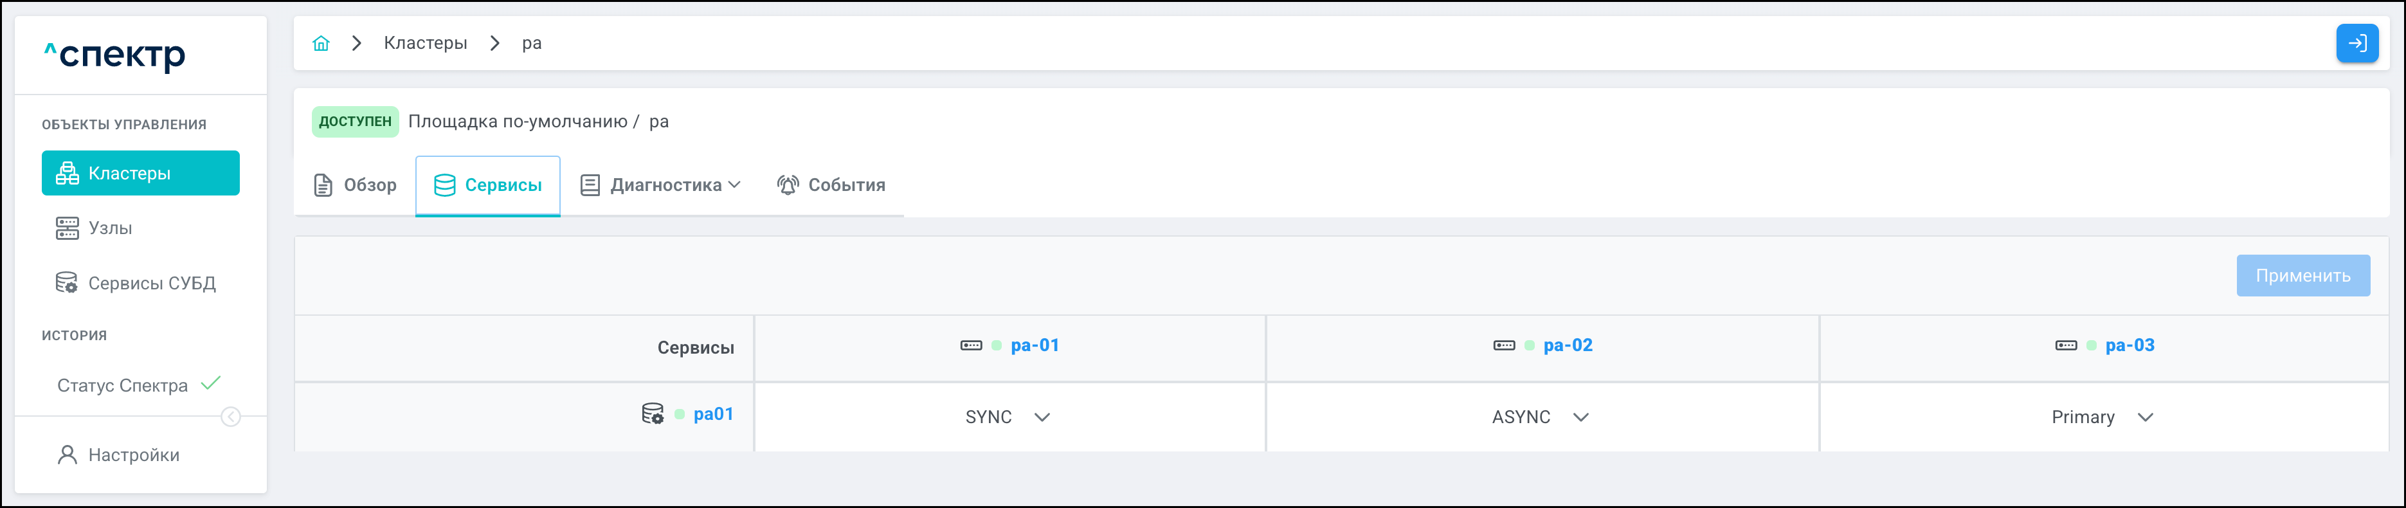
Task: Click the pa-02 node server icon
Action: [1504, 345]
